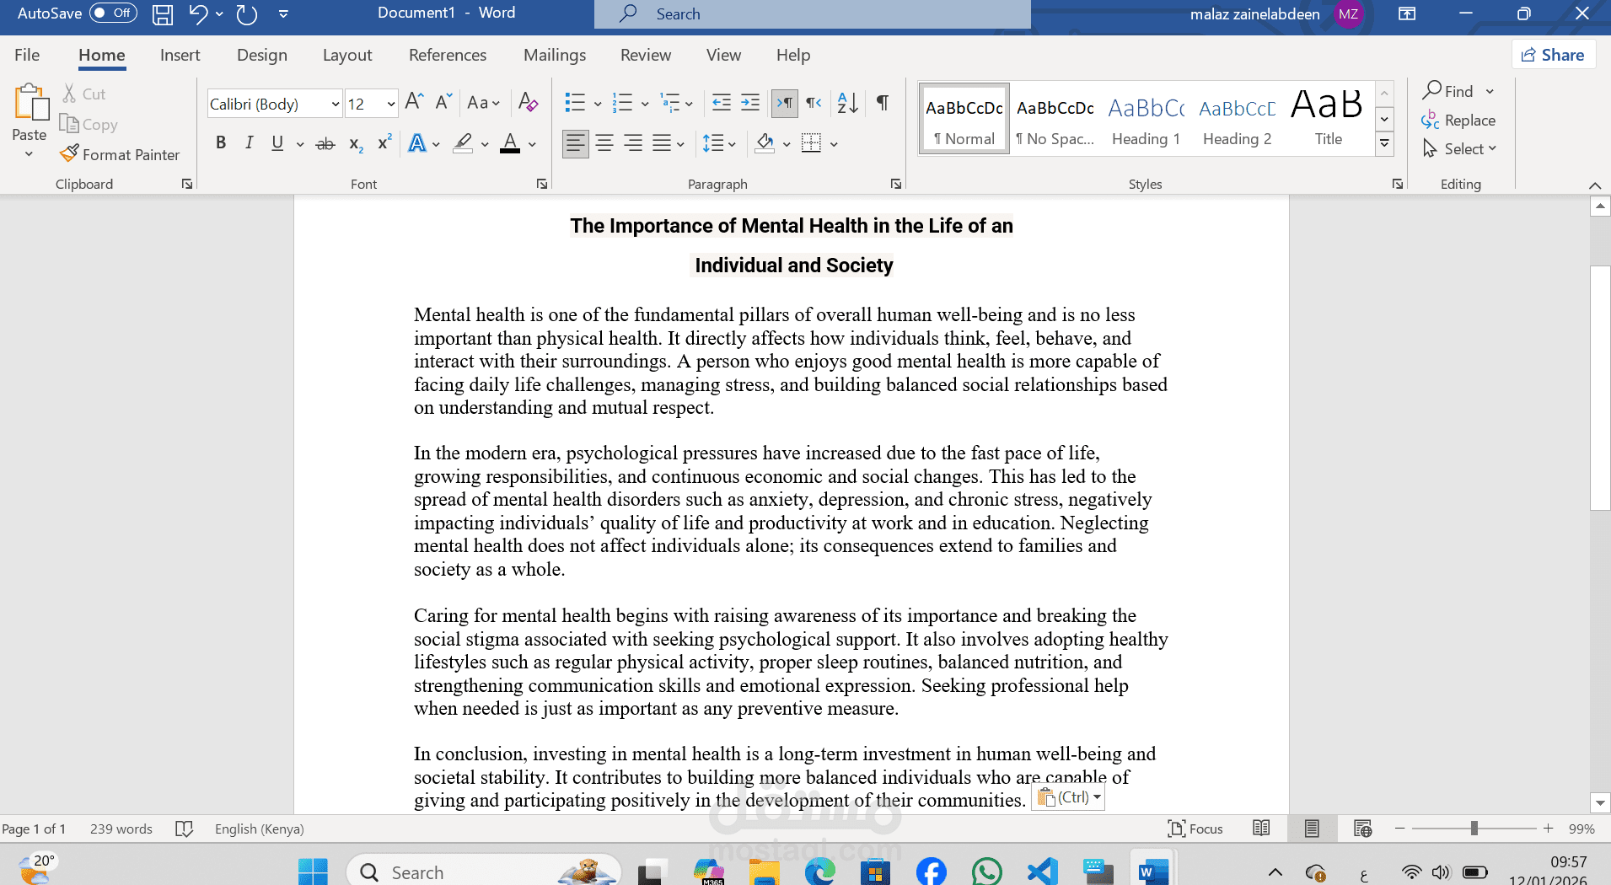The height and width of the screenshot is (885, 1611).
Task: Click the proofing check icon in status bar
Action: [x=184, y=829]
